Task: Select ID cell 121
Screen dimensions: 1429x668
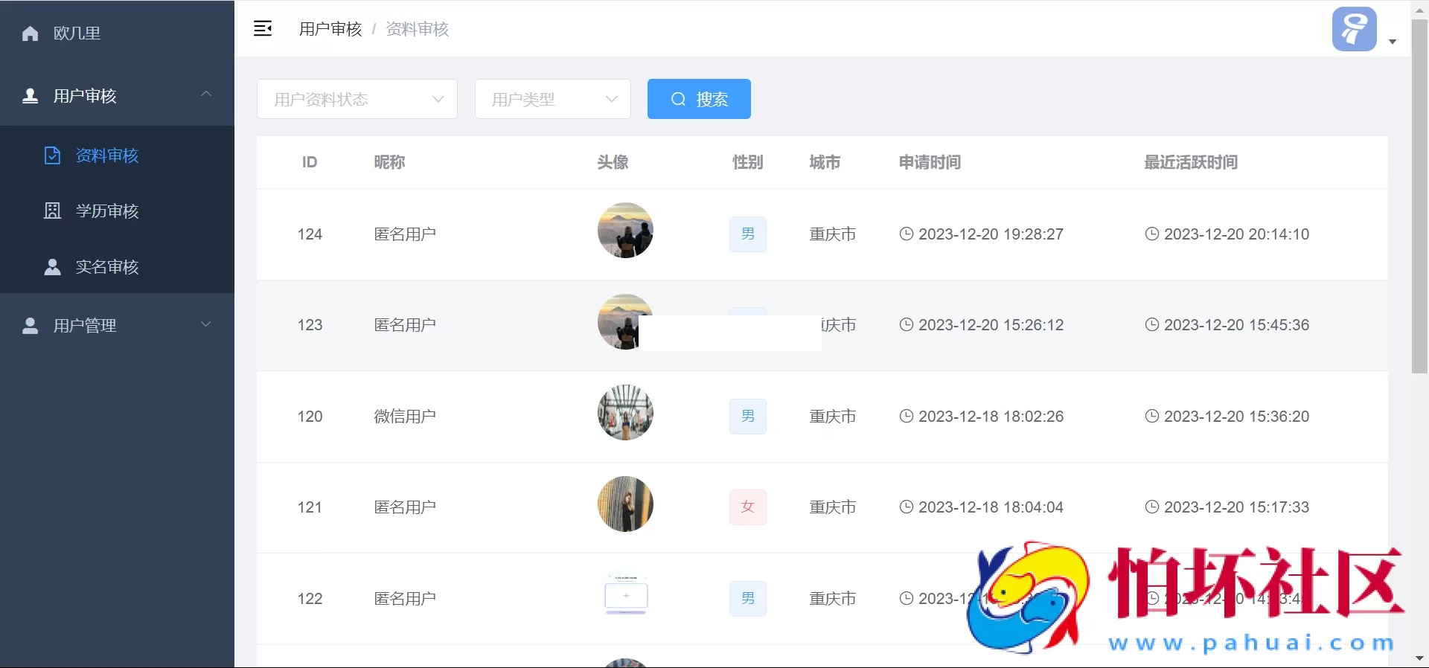Action: (x=310, y=507)
